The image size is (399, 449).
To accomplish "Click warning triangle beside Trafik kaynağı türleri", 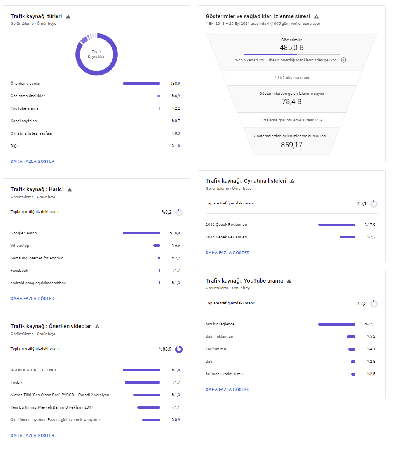I will click(68, 17).
